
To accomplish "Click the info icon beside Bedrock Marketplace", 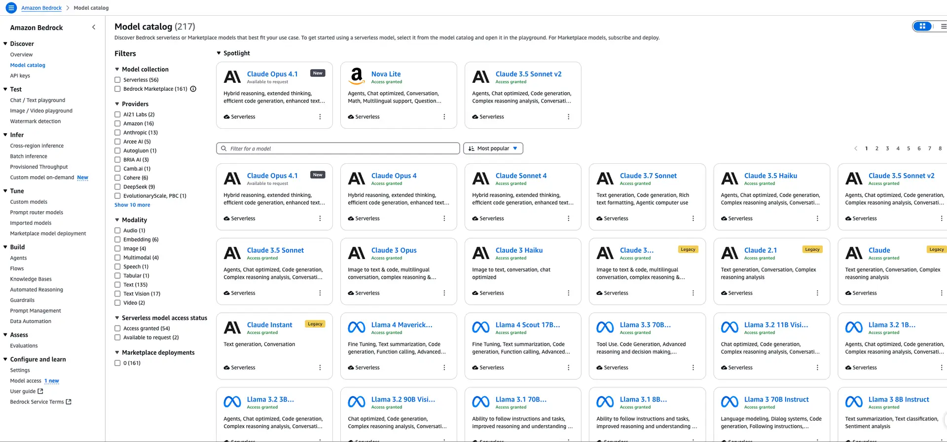I will [193, 89].
